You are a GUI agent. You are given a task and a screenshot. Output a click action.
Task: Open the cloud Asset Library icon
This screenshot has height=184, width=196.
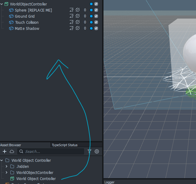12,151
